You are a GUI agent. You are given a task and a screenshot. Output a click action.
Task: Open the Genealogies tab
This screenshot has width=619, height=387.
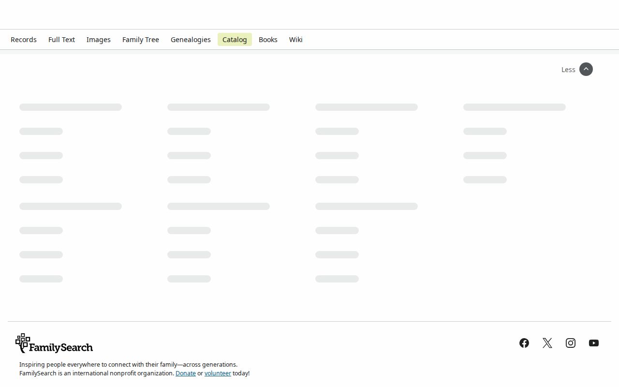click(x=191, y=40)
